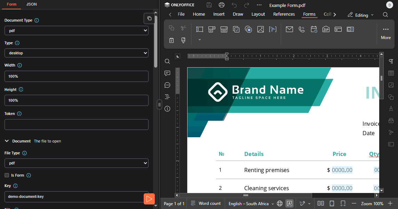
Task: Click the Word count button
Action: [206, 203]
